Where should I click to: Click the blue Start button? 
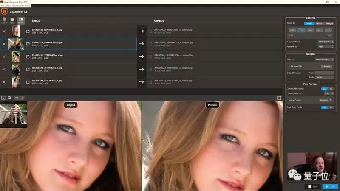(330, 186)
